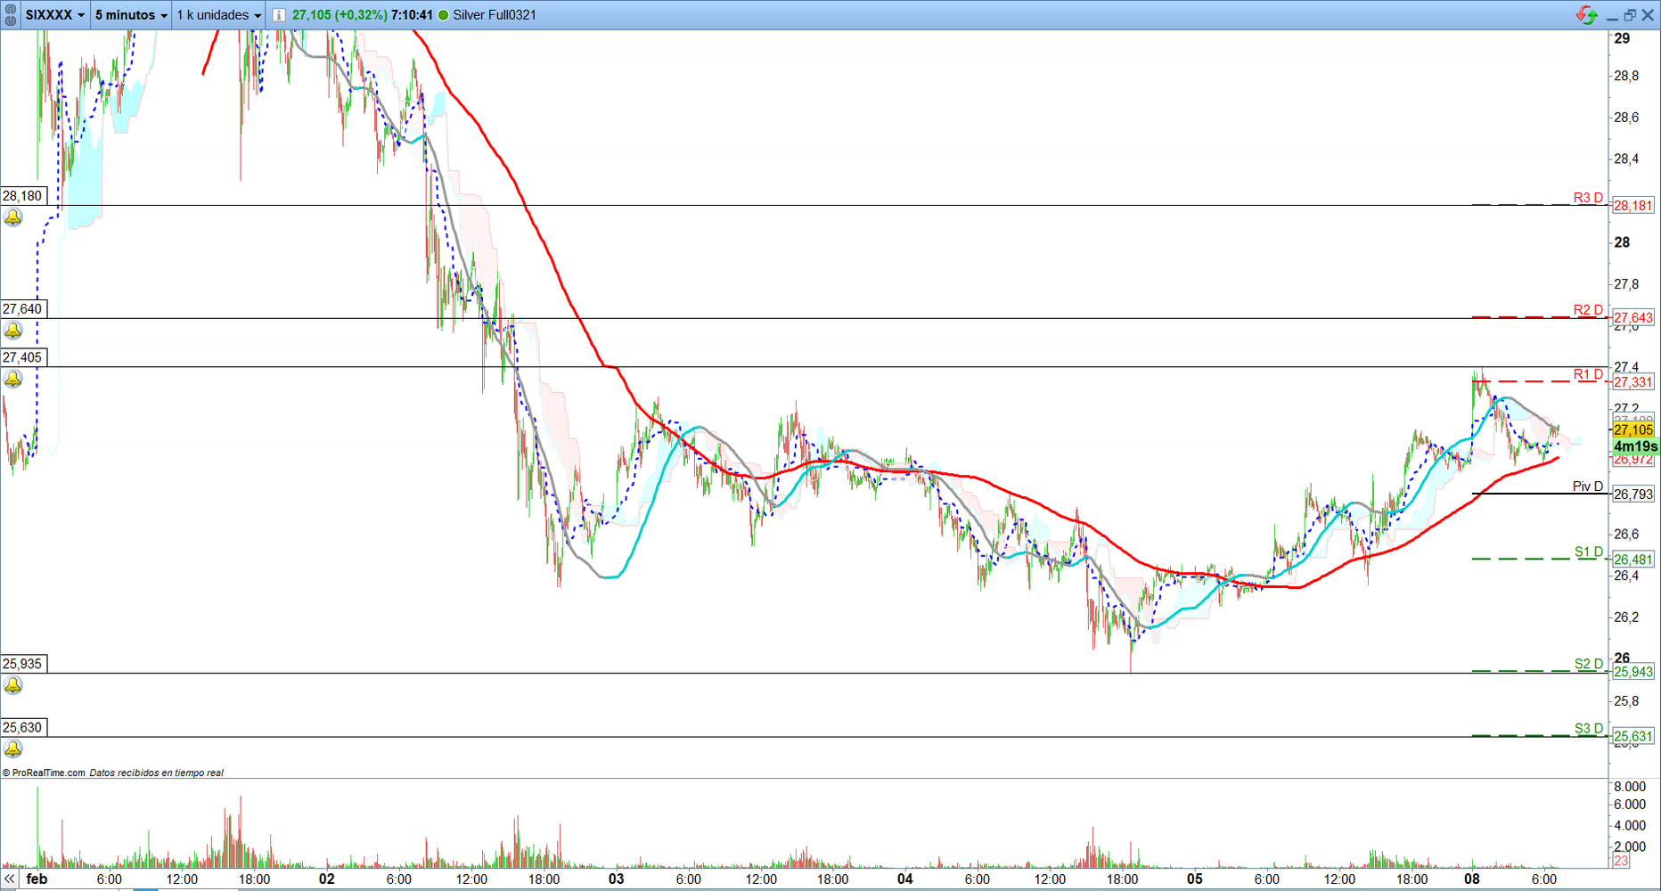1661x891 pixels.
Task: Restore the chart window size
Action: point(1630,15)
